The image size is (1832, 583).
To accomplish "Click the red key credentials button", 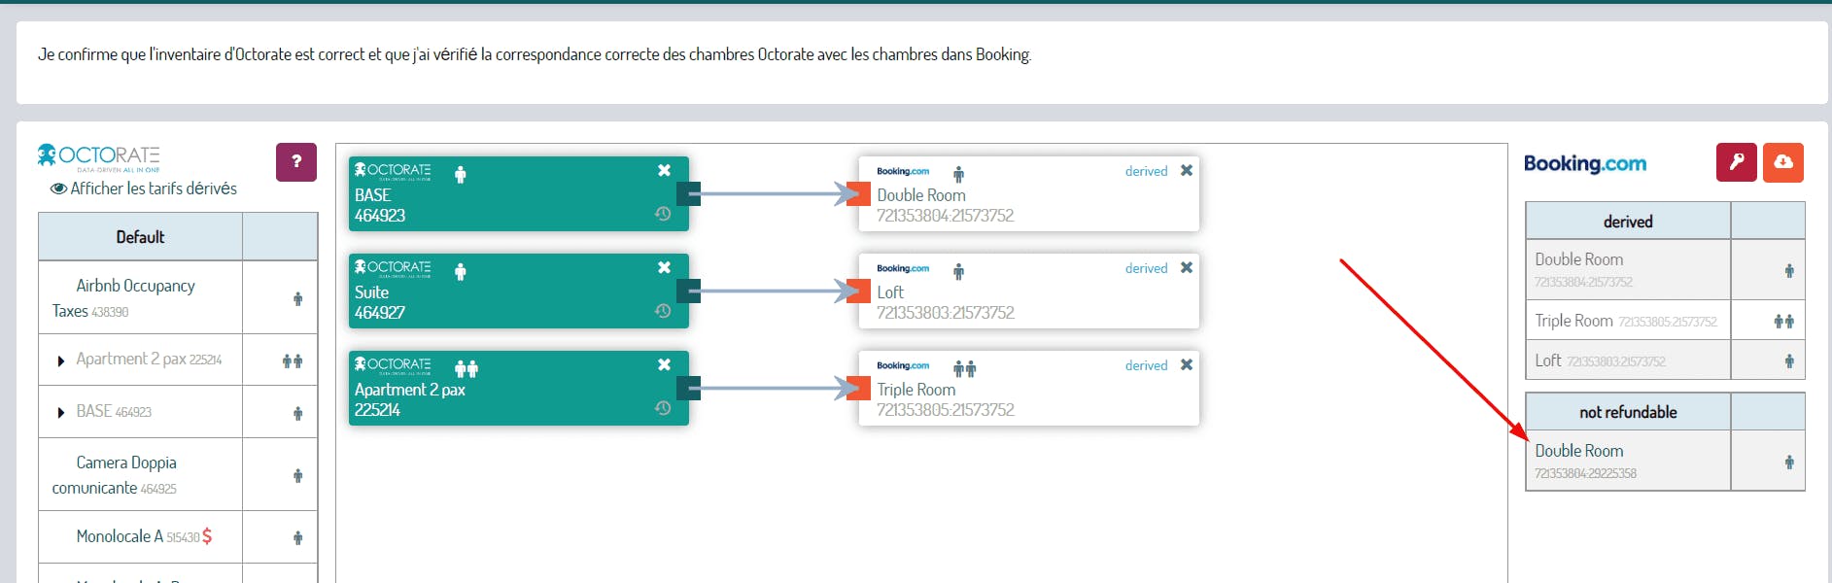I will 1737,162.
